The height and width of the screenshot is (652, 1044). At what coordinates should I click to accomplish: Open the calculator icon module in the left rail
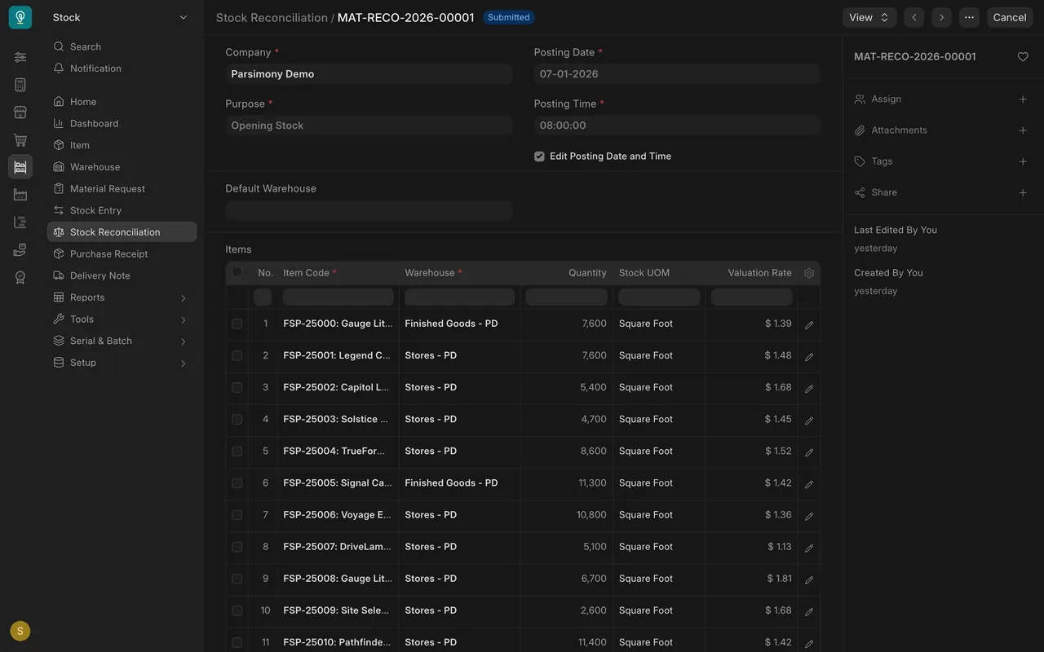20,85
